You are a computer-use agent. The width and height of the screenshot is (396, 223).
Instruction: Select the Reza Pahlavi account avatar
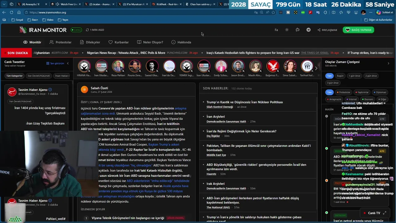coord(118,66)
